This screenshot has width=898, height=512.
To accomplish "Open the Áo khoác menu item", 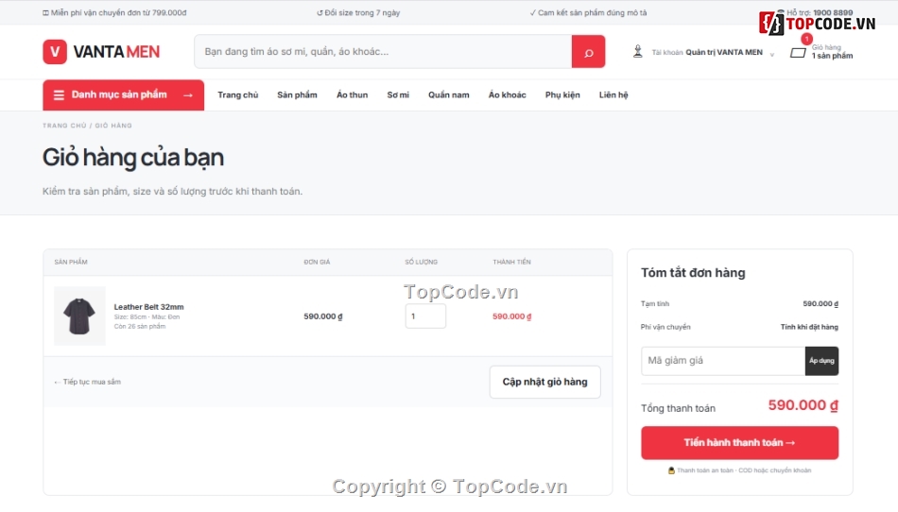I will click(507, 95).
